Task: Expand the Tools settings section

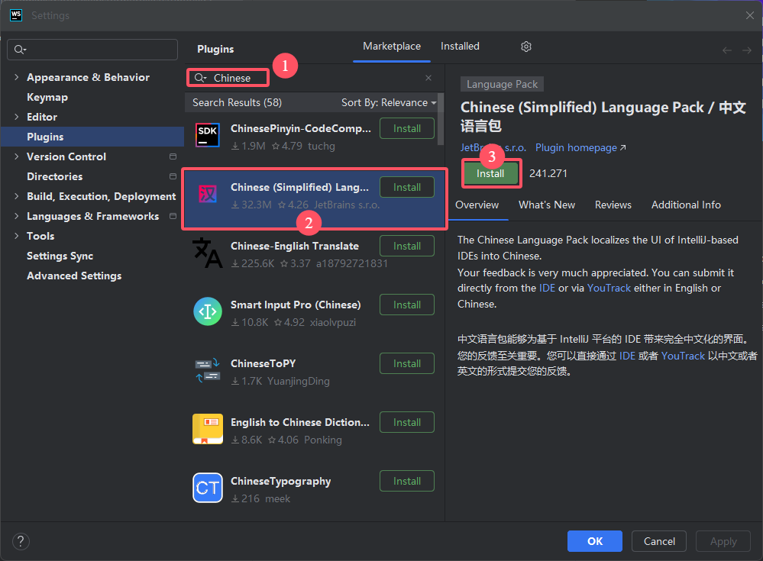Action: (17, 236)
